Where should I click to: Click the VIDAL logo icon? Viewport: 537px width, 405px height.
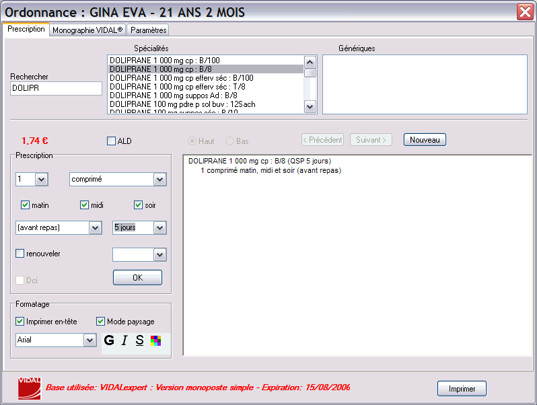point(30,388)
